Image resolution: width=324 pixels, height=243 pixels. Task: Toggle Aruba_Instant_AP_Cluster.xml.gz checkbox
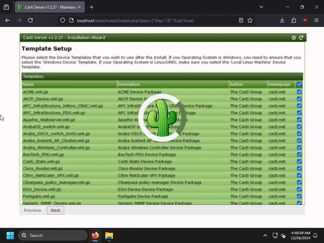299,140
